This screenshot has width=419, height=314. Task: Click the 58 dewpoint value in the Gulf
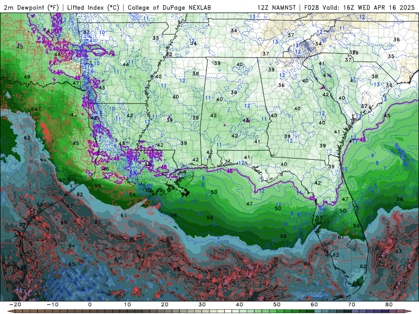pyautogui.click(x=173, y=215)
